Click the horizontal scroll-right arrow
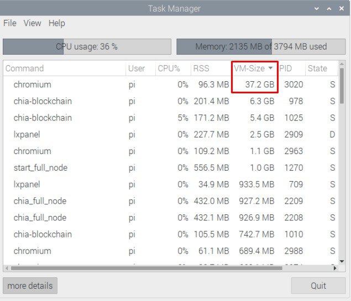Screen dimensions: 351x301 coord(335,268)
